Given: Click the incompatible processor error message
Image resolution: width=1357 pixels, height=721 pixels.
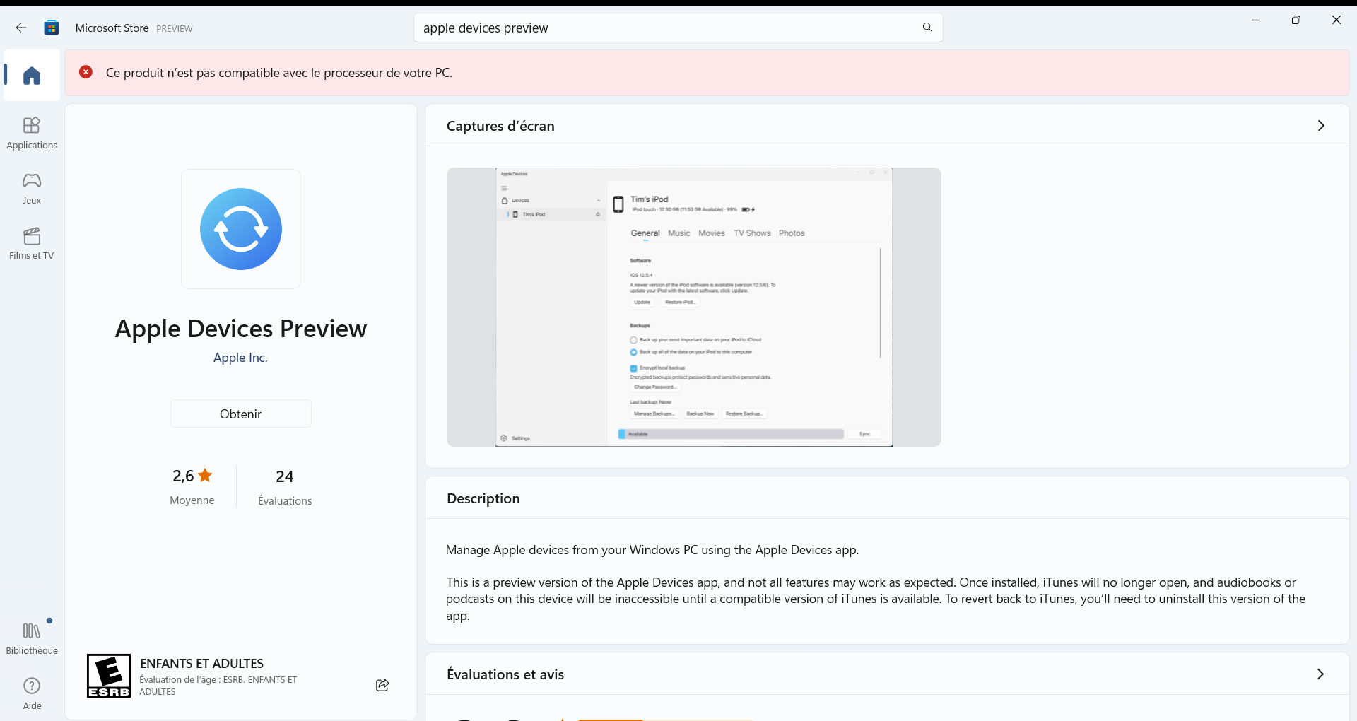Looking at the screenshot, I should 279,73.
